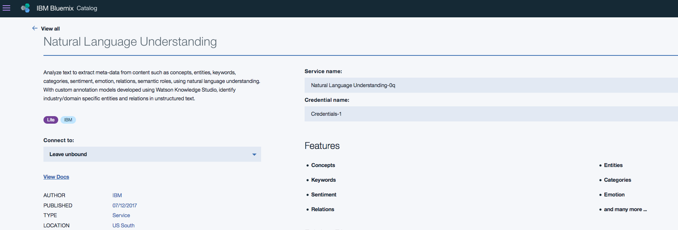
Task: Click the Sentiment feature item
Action: 324,195
